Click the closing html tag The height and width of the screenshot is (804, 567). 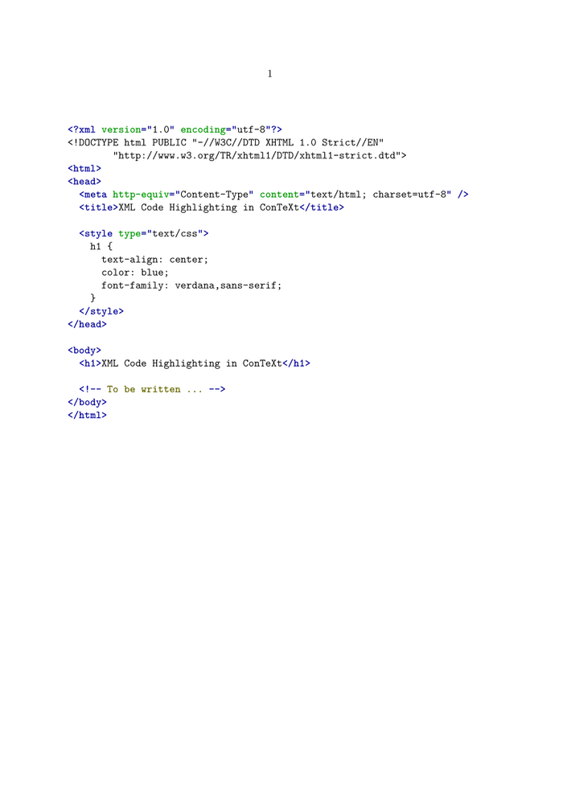coord(88,416)
